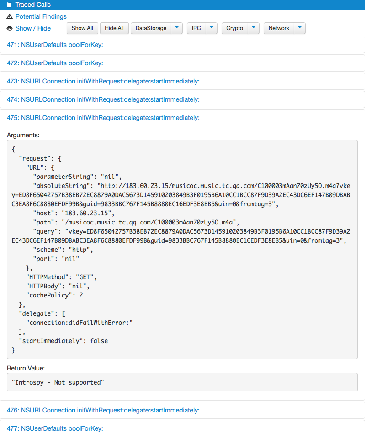The width and height of the screenshot is (377, 433).
Task: Toggle the Crypto filter button
Action: (x=235, y=28)
